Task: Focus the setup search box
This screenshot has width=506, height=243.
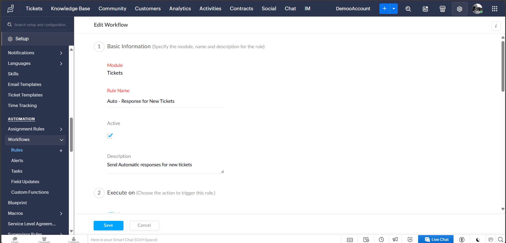Action: [41, 25]
